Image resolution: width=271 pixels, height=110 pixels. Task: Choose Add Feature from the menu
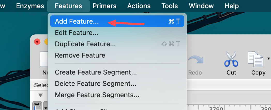pos(77,21)
